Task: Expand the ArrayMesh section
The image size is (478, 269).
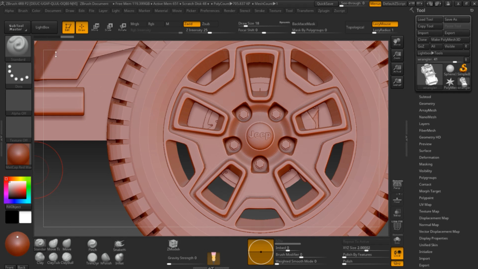Action: [x=428, y=110]
